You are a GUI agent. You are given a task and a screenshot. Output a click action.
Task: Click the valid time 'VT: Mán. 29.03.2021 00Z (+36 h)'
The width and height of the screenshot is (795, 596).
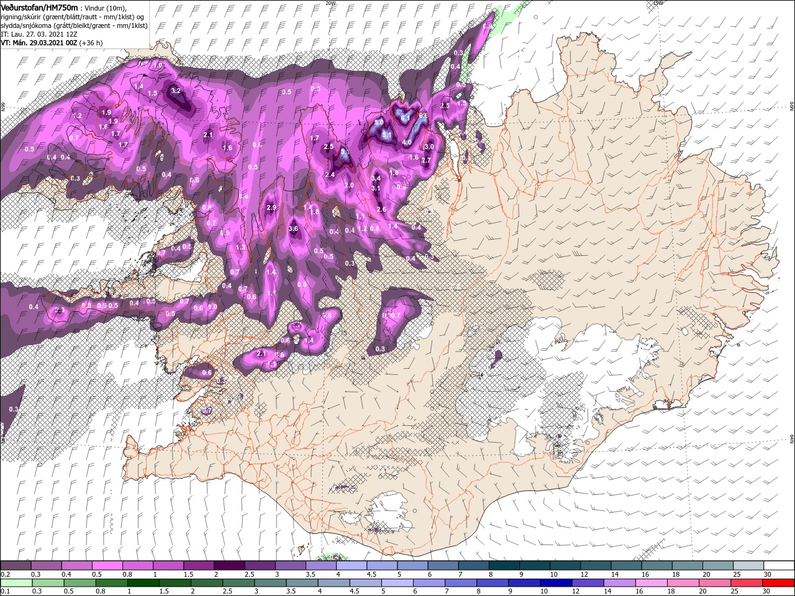pos(52,43)
